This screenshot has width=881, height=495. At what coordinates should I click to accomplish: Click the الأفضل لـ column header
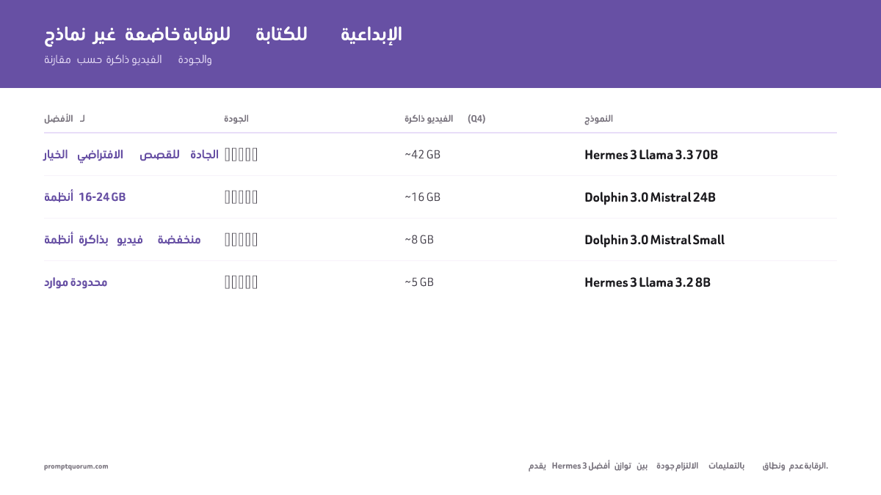(x=65, y=118)
